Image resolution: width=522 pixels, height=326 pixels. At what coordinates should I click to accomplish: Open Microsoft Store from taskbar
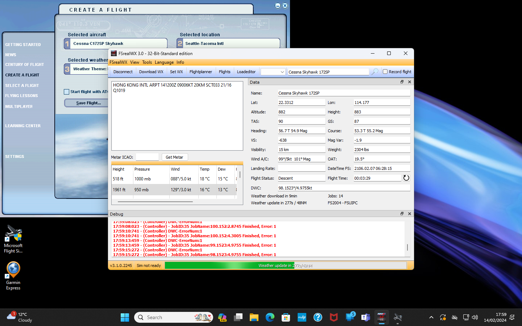286,317
